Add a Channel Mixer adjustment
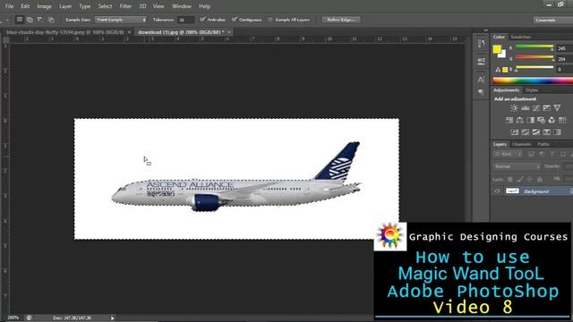The height and width of the screenshot is (322, 573). tap(552, 120)
